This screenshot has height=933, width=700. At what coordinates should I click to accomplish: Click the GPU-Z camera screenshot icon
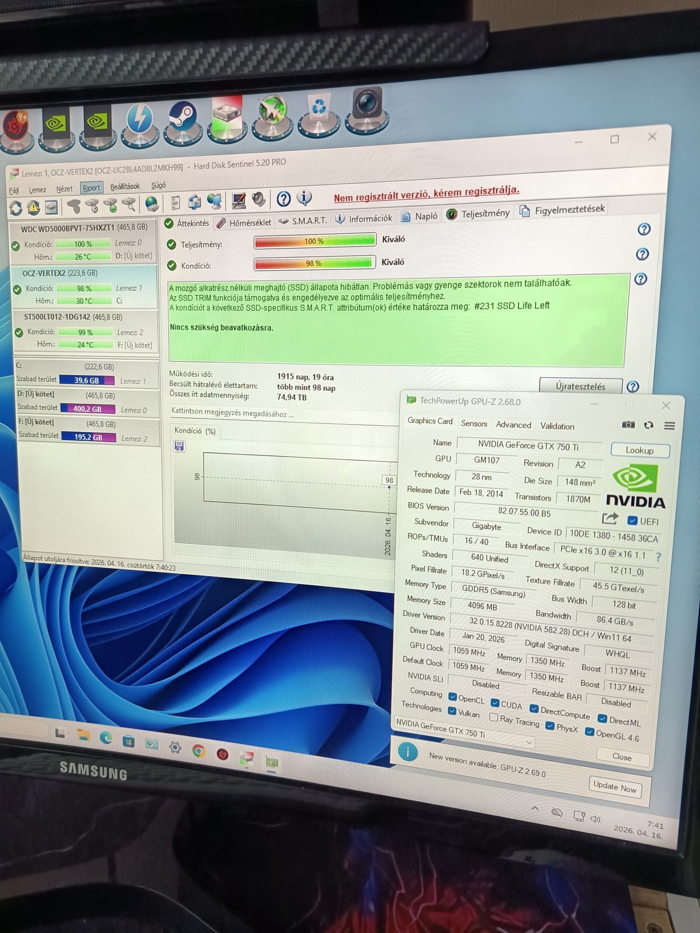coord(628,425)
